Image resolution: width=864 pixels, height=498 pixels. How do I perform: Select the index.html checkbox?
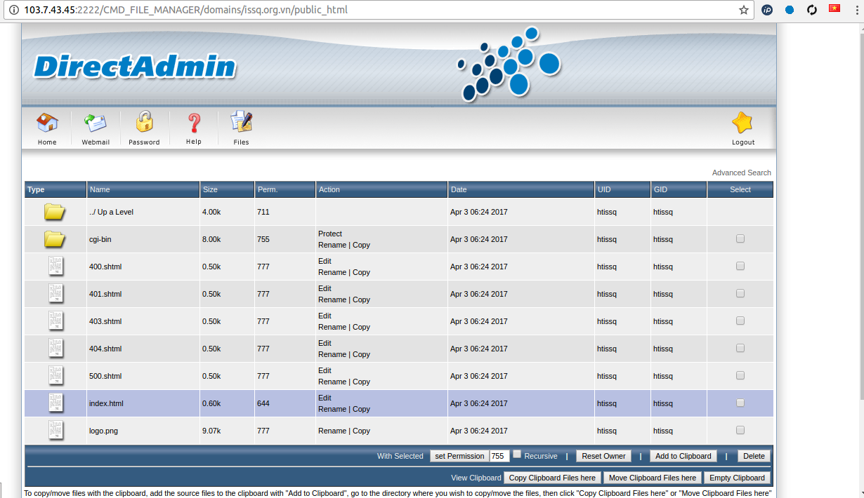click(x=740, y=403)
